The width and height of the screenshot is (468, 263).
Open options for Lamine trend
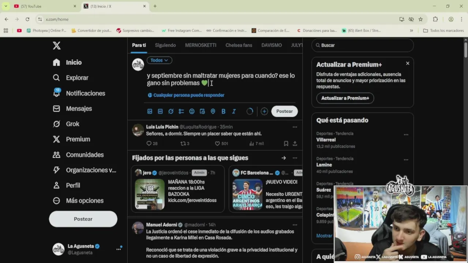coord(406,160)
